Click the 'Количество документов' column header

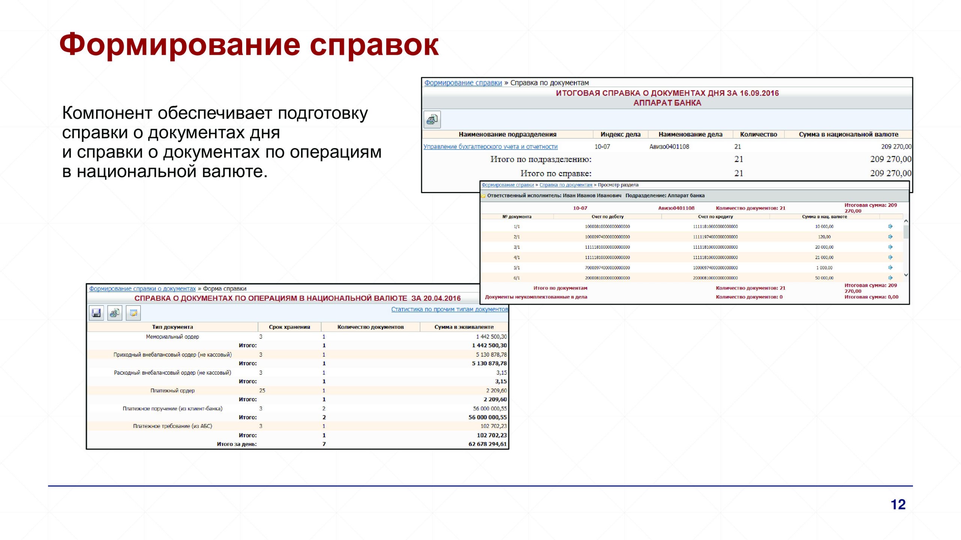coord(371,327)
